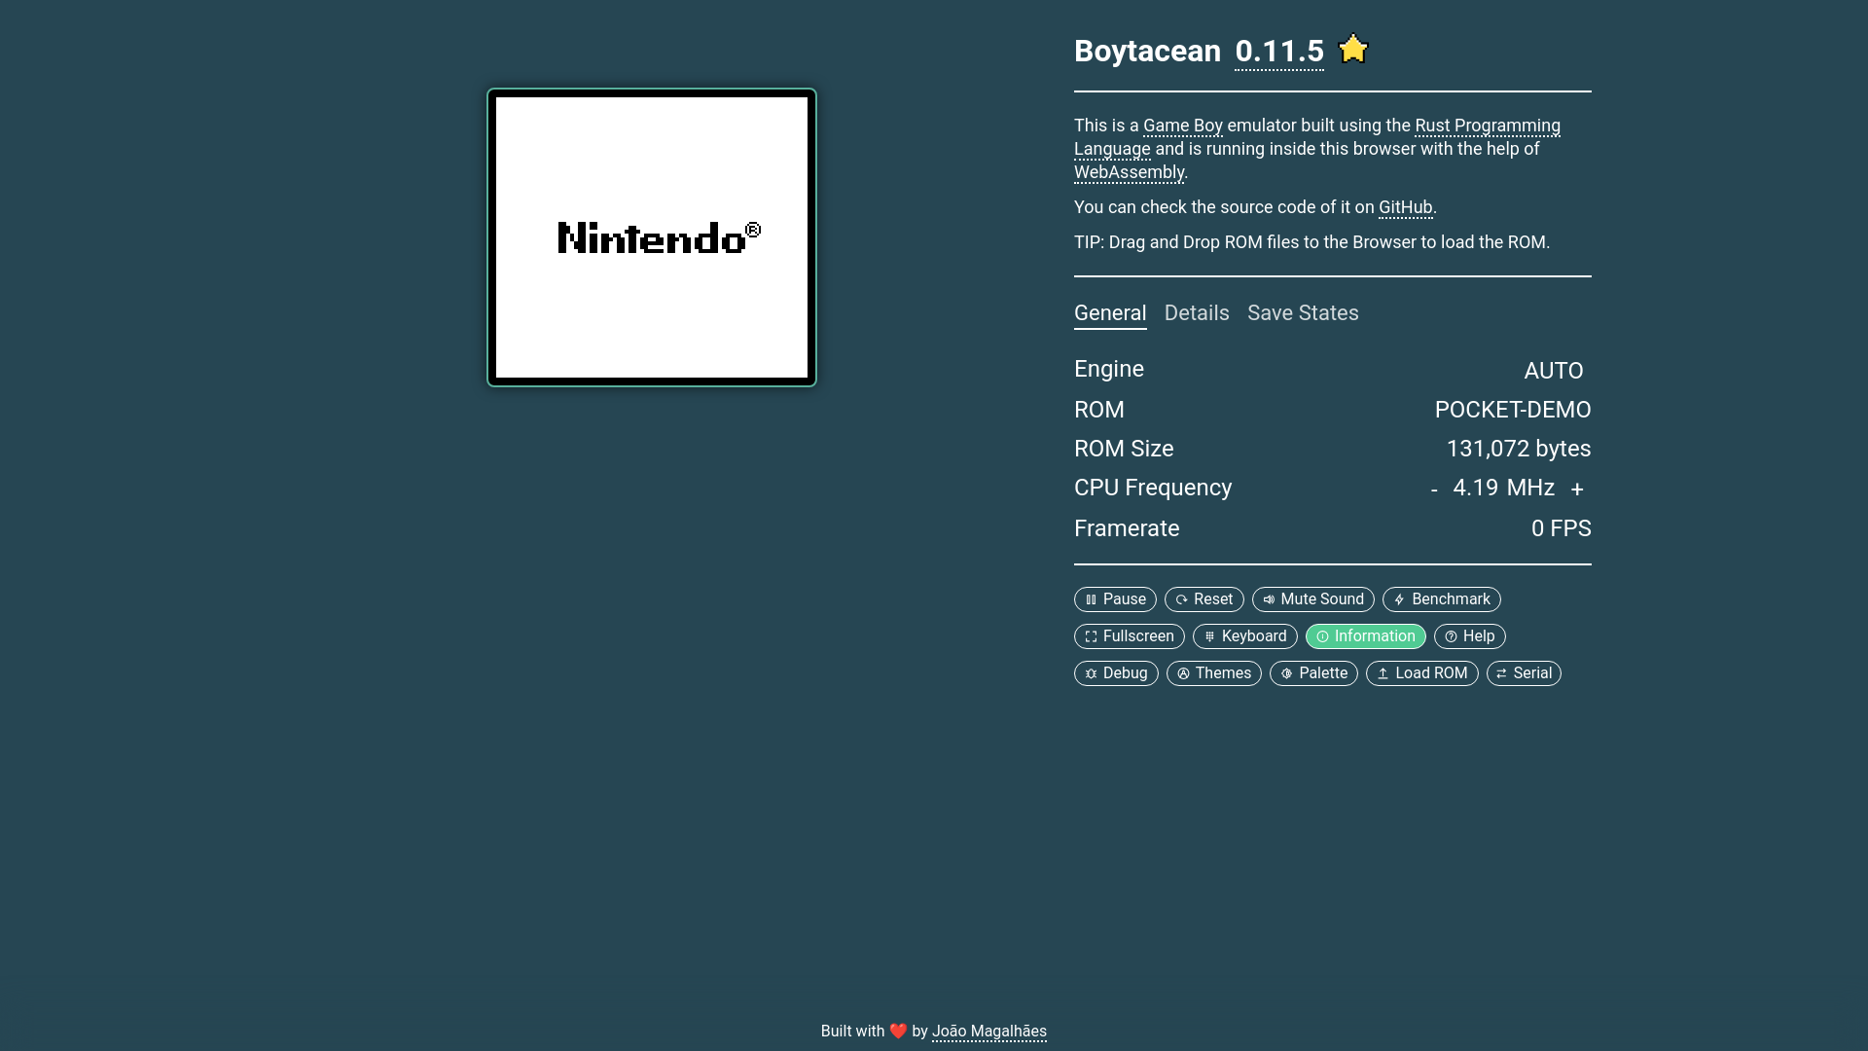The height and width of the screenshot is (1051, 1868).
Task: Switch to the Save States tab
Action: (x=1303, y=313)
